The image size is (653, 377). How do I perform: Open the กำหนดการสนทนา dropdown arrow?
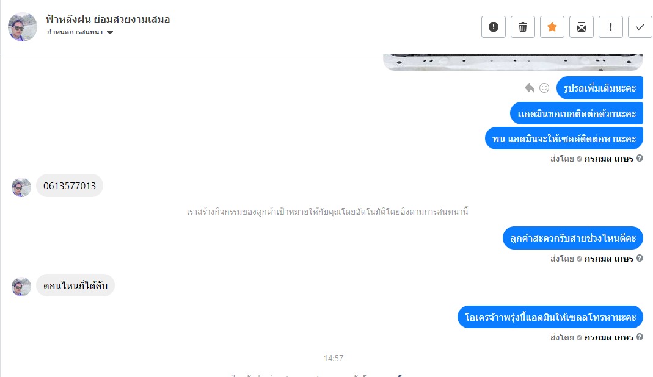pos(110,32)
